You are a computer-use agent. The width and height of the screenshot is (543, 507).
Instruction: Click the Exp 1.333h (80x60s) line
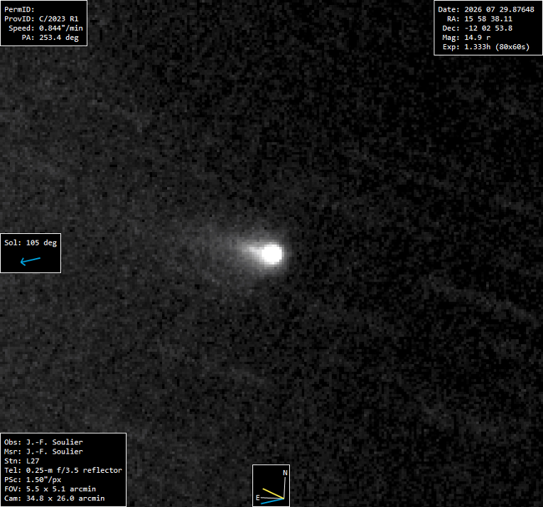tap(486, 47)
